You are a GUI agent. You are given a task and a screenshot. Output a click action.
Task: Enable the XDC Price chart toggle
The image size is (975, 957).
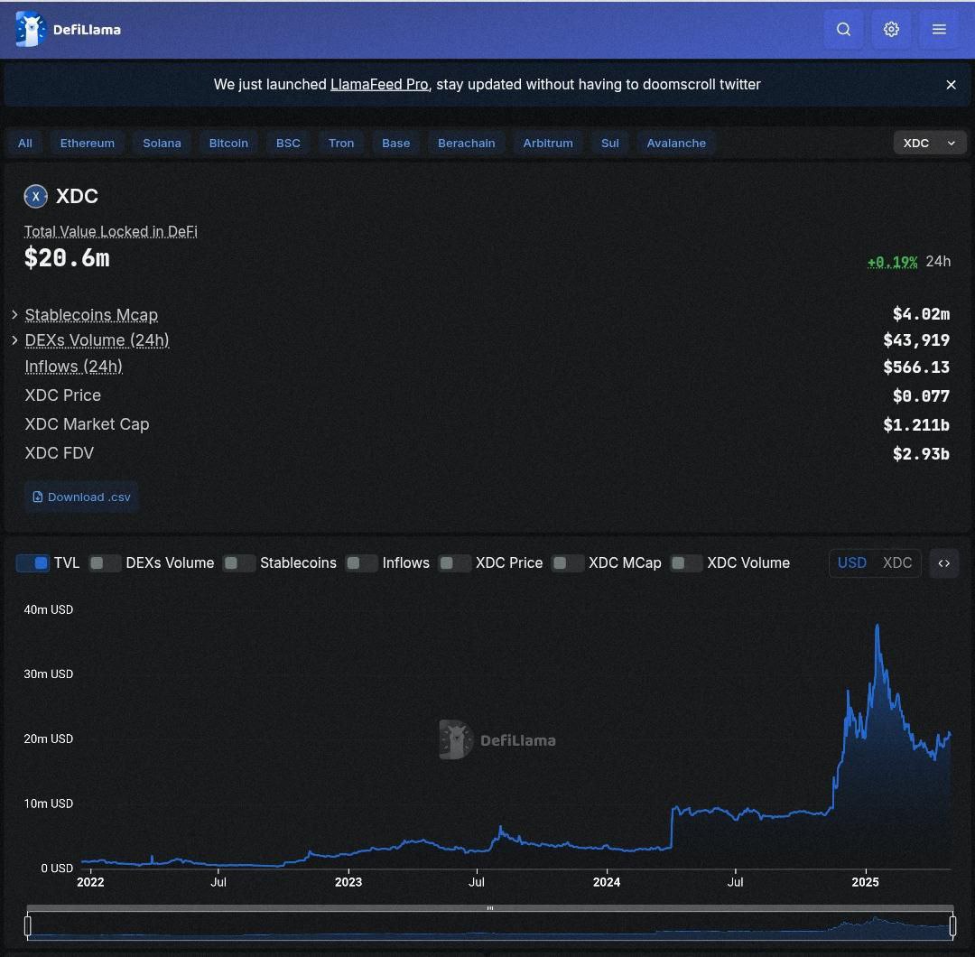pyautogui.click(x=454, y=563)
